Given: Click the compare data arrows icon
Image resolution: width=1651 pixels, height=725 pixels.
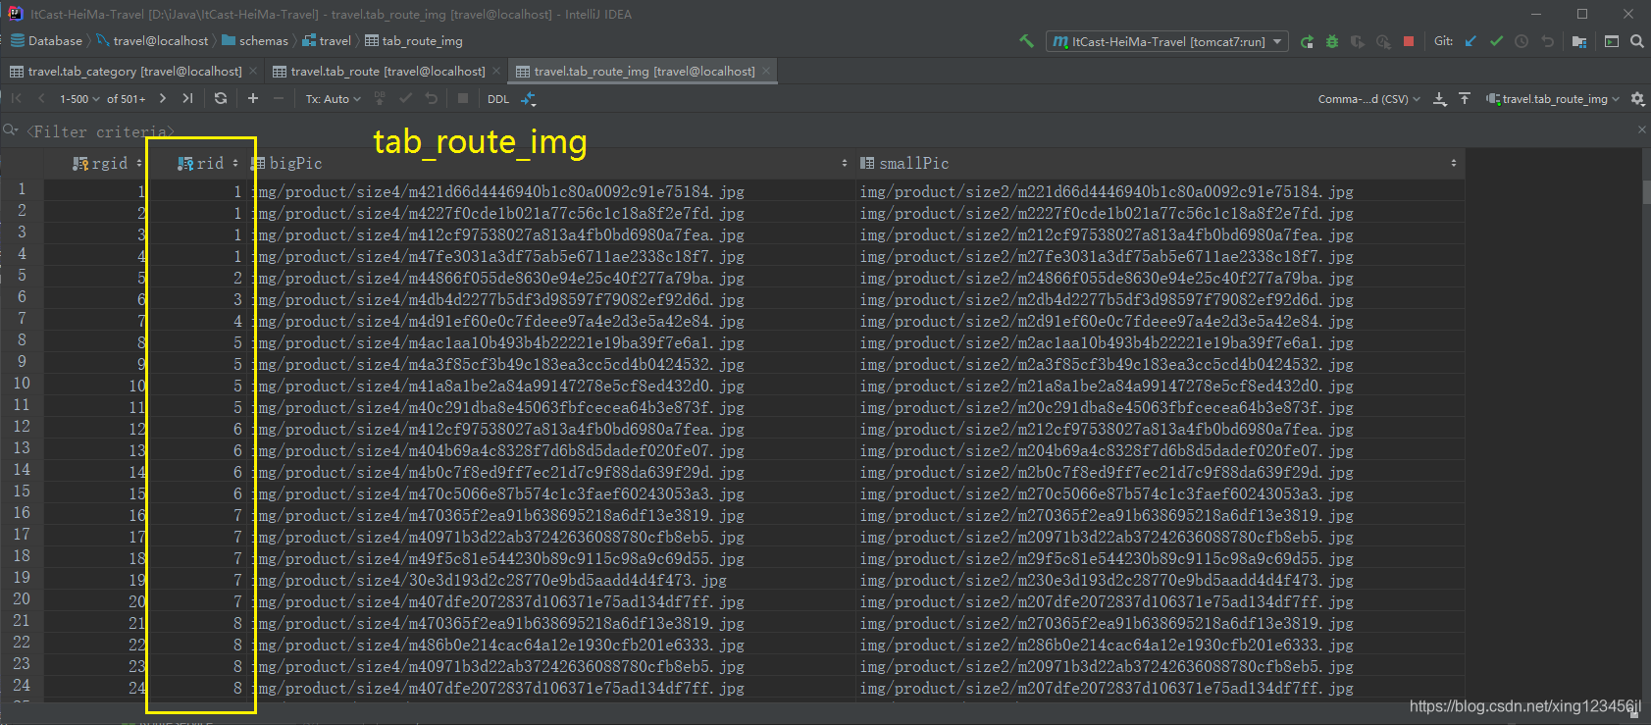Looking at the screenshot, I should [529, 98].
